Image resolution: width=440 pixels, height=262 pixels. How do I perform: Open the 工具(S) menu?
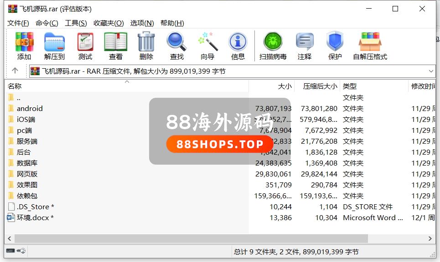coord(76,23)
